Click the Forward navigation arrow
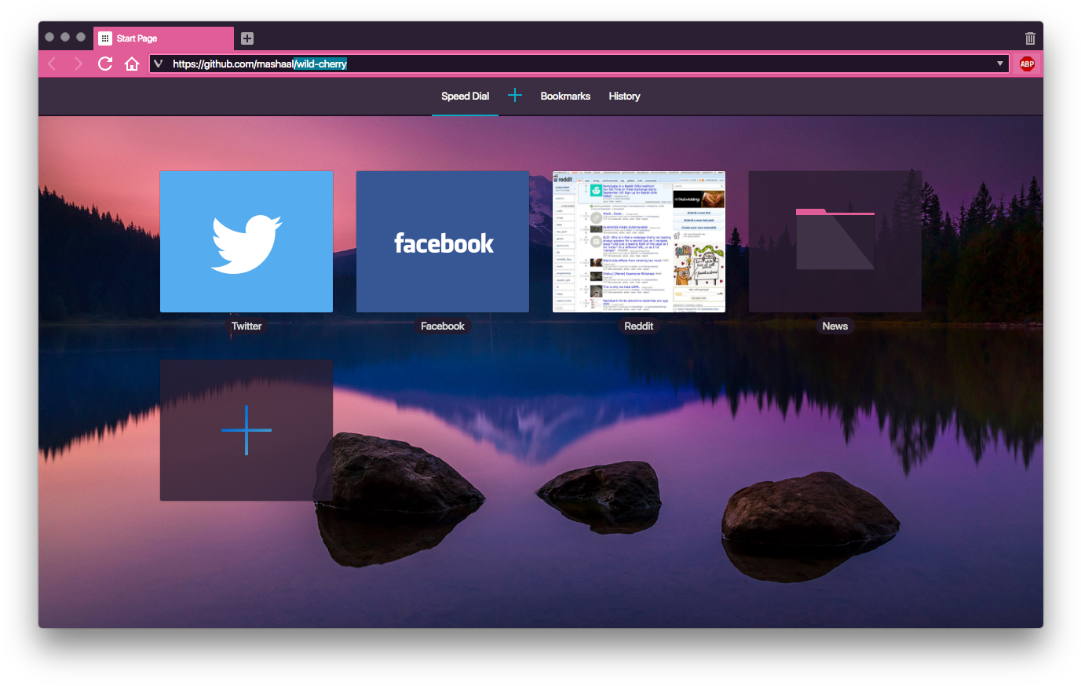Viewport: 1081px width, 686px height. click(79, 64)
